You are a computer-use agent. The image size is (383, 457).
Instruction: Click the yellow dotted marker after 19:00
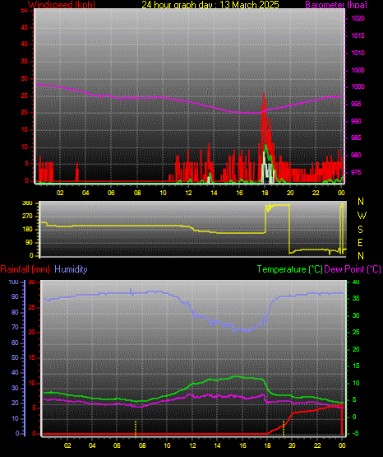(x=284, y=428)
